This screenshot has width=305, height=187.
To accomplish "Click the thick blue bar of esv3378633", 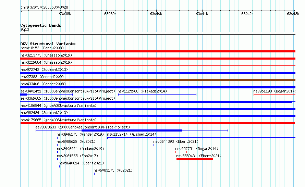I will [132, 130].
